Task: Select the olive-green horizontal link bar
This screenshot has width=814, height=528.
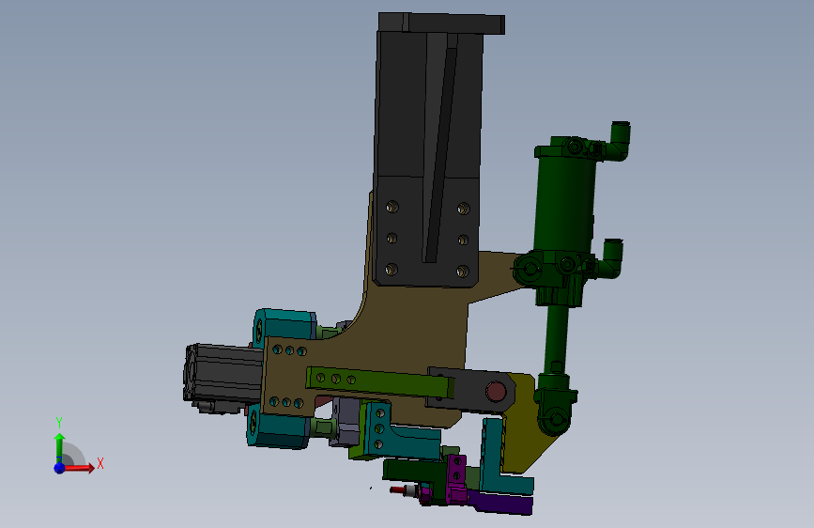Action: tap(379, 382)
